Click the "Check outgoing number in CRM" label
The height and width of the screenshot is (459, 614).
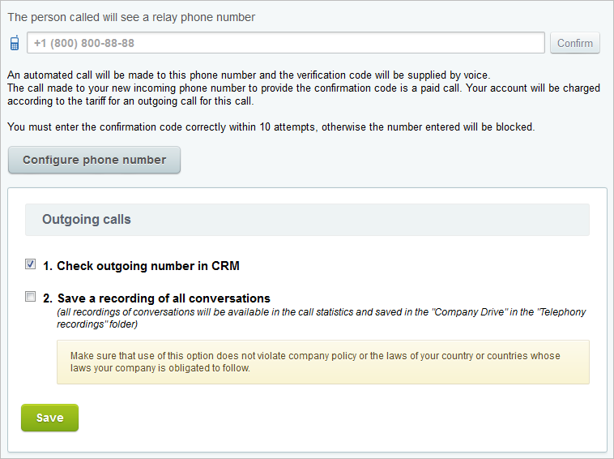coord(141,266)
